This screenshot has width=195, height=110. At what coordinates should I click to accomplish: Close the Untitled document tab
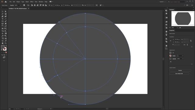(29, 9)
